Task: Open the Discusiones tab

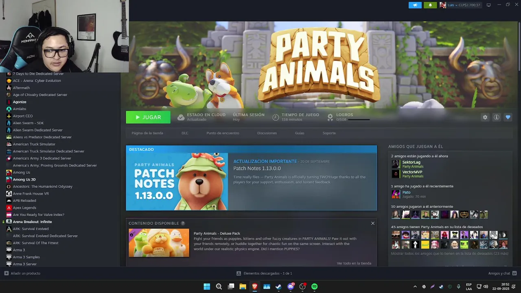Action: coord(267,133)
